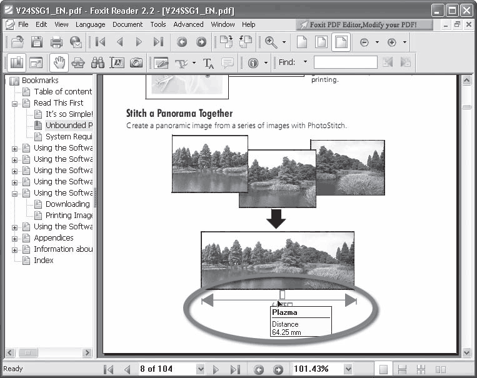The height and width of the screenshot is (378, 477).
Task: Open the Index bookmark
Action: (x=44, y=261)
